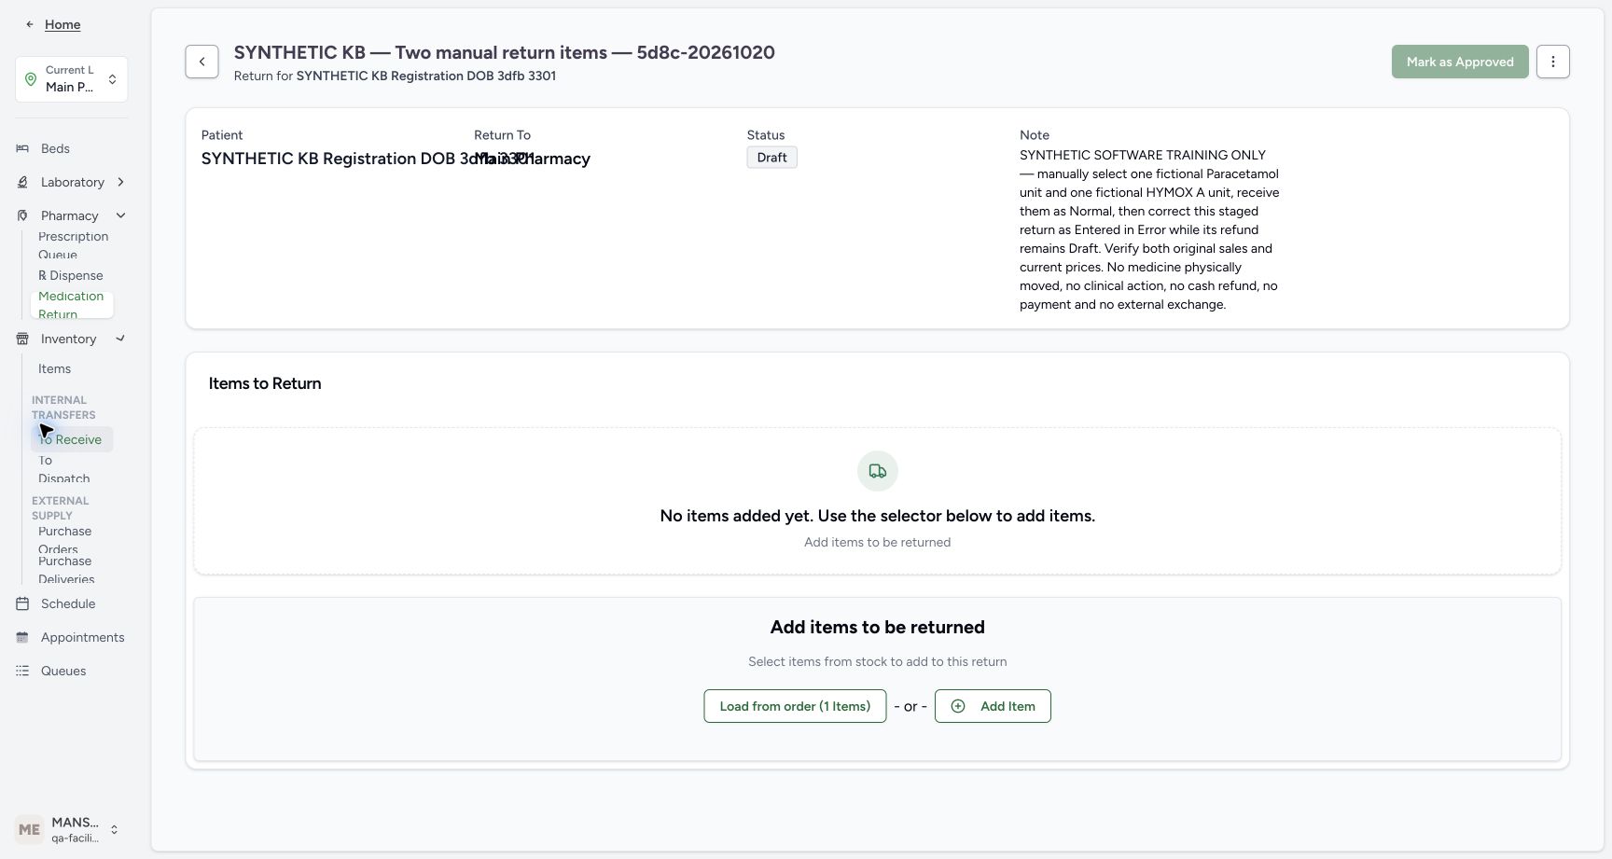Click the Home back-arrow icon
This screenshot has height=859, width=1612.
[30, 24]
